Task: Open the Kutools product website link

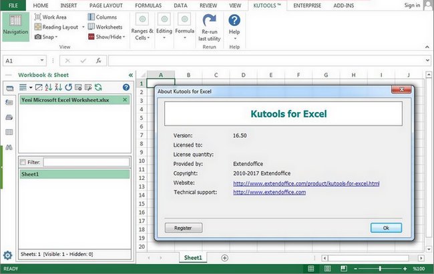Action: [x=306, y=183]
